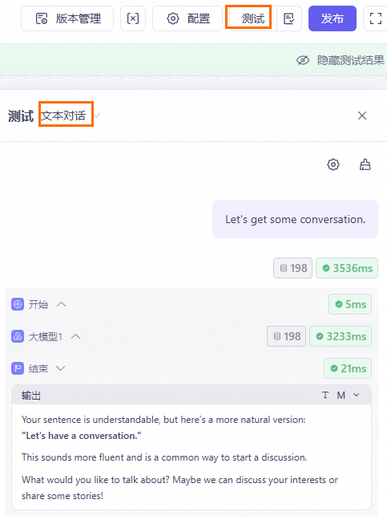The width and height of the screenshot is (387, 520).
Task: Close the test panel
Action: pos(362,116)
